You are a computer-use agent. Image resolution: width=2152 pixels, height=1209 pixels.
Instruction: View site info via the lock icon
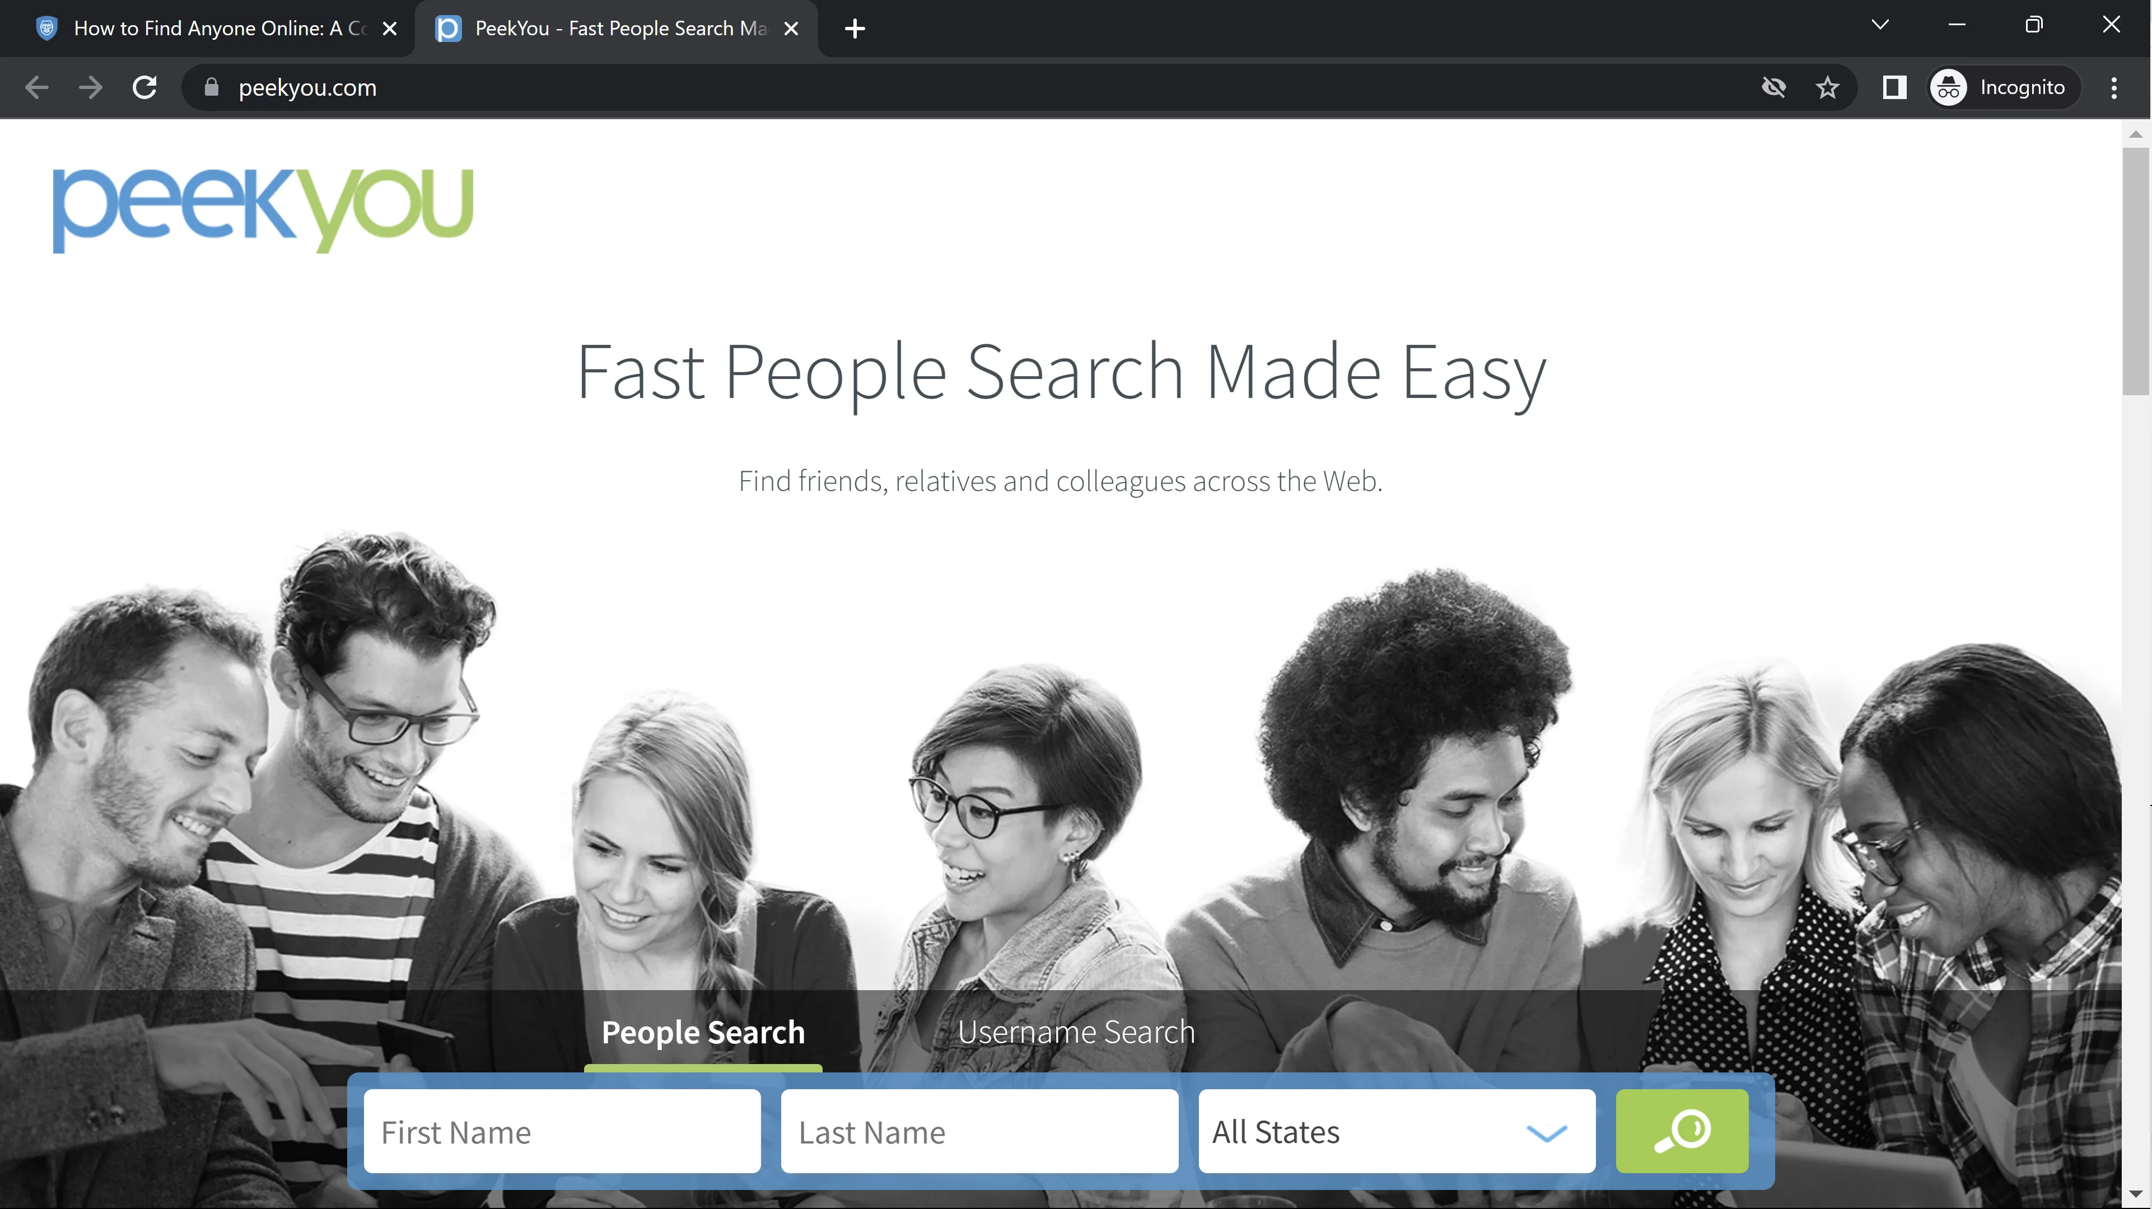[211, 88]
